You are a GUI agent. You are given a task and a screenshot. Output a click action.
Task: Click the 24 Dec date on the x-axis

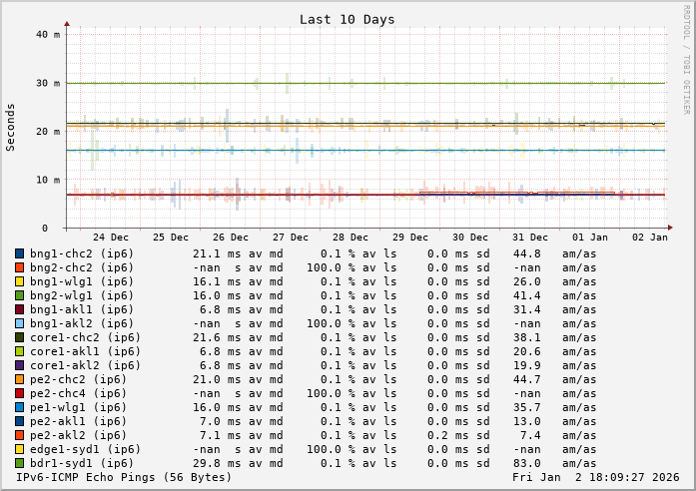point(111,238)
